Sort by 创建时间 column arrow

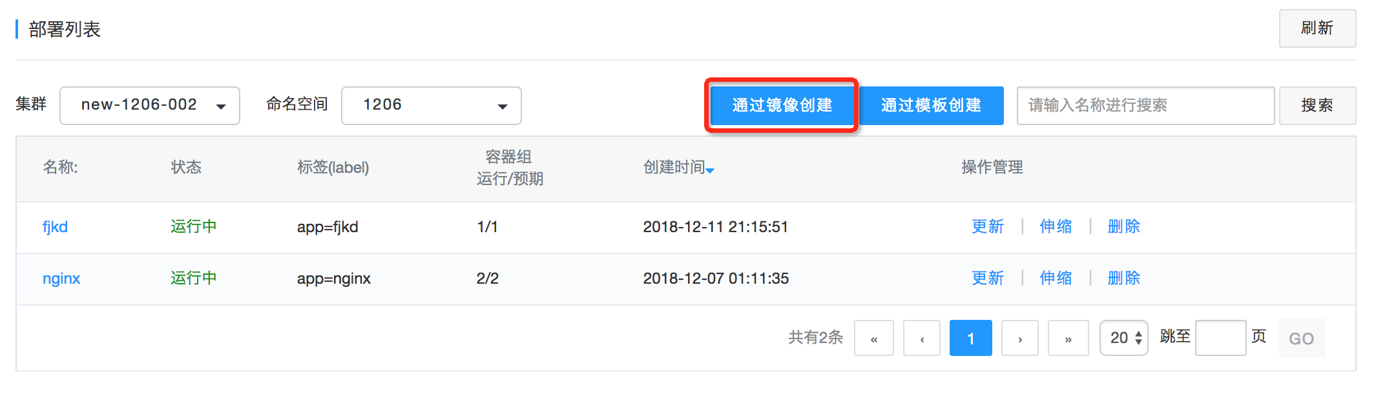coord(710,170)
